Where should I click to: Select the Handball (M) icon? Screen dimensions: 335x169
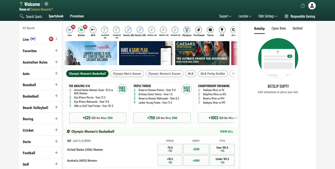point(175,30)
